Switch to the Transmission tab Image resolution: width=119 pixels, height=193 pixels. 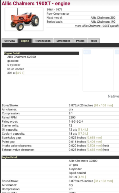(43, 41)
